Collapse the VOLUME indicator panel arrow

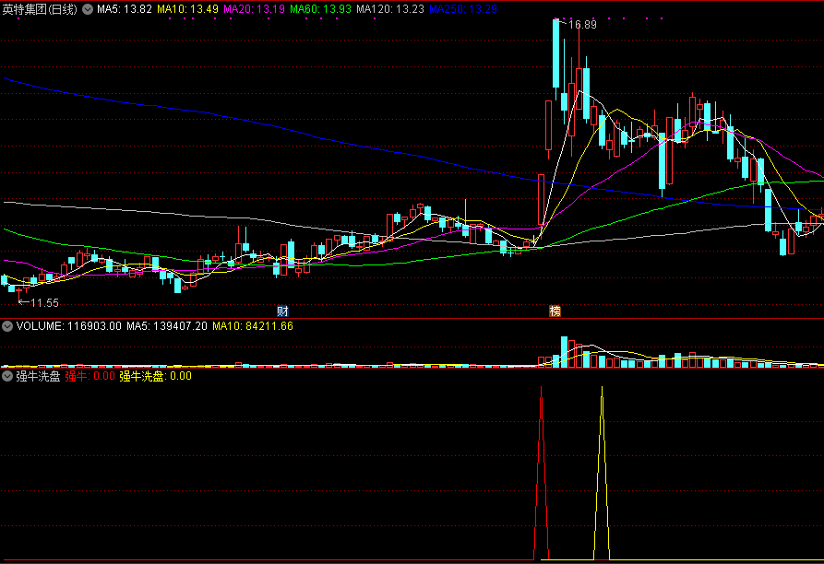coord(7,326)
